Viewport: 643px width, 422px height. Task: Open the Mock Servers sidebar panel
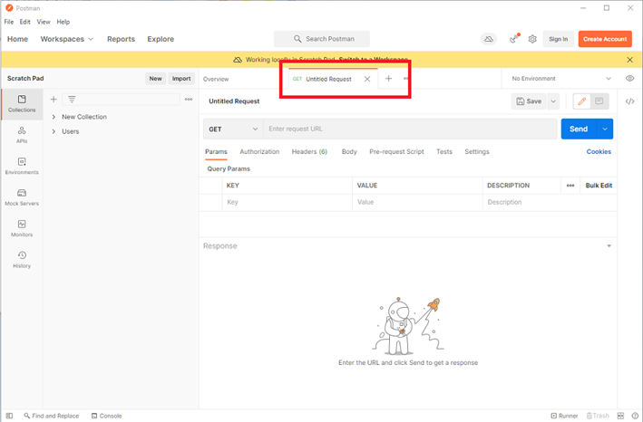point(22,197)
